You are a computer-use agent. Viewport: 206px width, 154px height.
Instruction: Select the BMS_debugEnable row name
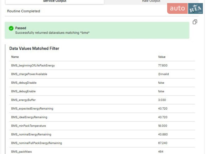pos(23,91)
